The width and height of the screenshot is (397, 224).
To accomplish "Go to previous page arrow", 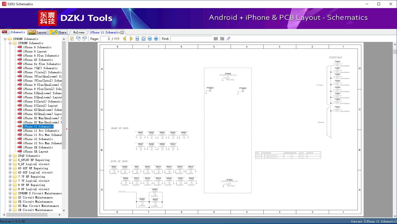I will pos(125,39).
